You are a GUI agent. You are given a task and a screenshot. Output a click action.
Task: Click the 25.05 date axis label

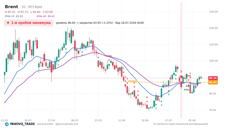98,120
